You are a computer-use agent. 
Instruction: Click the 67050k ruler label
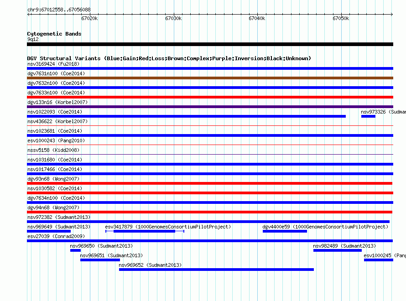click(x=341, y=18)
